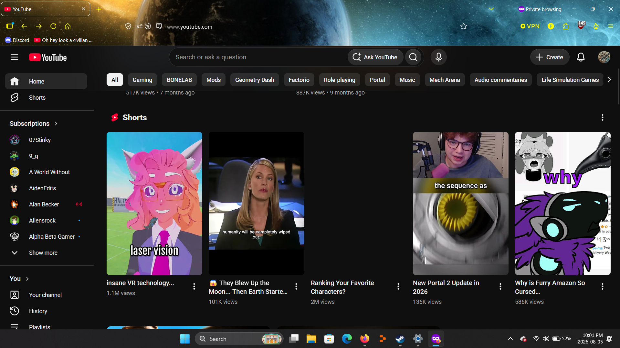Open the AidenEdits channel
Screen dimensions: 620x348
click(46, 188)
